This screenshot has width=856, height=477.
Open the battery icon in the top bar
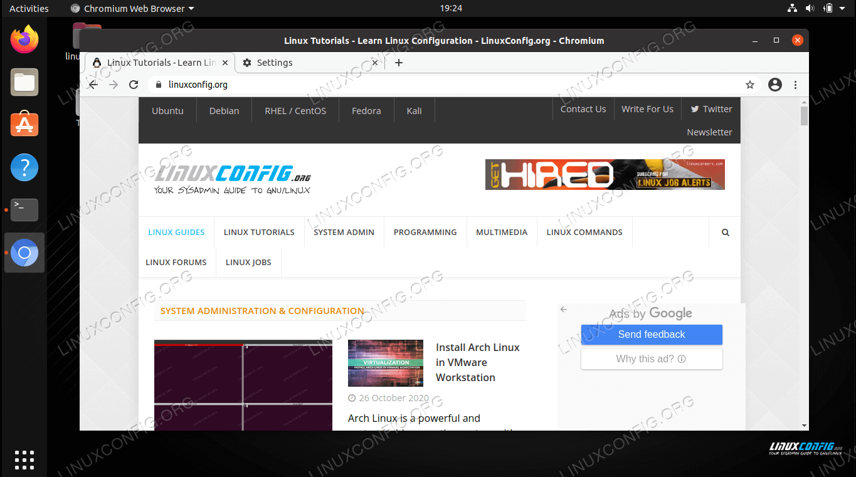[x=828, y=8]
